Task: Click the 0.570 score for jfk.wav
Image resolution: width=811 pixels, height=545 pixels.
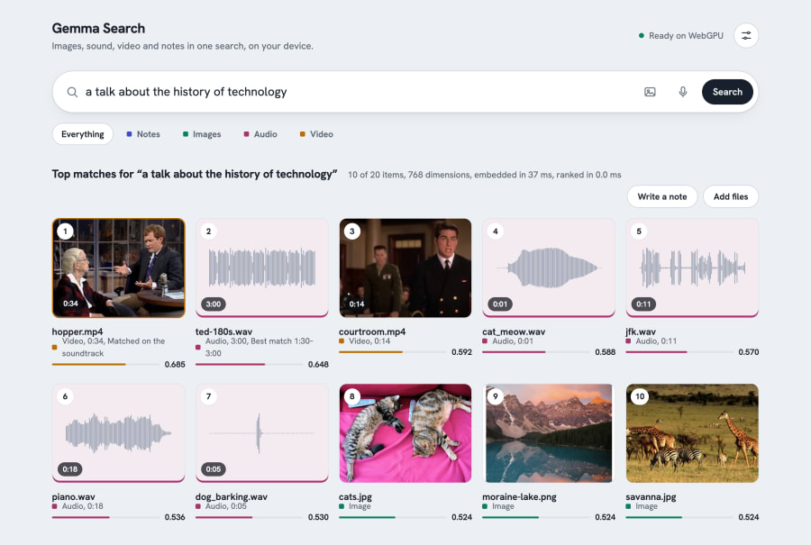Action: click(749, 352)
